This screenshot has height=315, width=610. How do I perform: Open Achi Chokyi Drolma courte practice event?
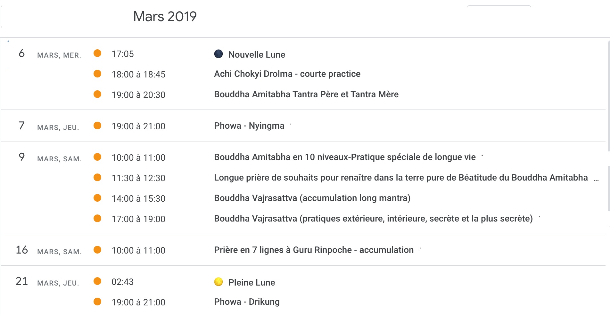tap(287, 74)
